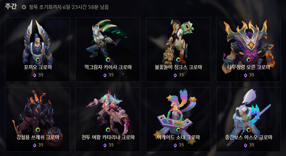This screenshot has width=286, height=156.
Task: Click purple essence icon under 꼬끼오 크로마
Action: 34,75
